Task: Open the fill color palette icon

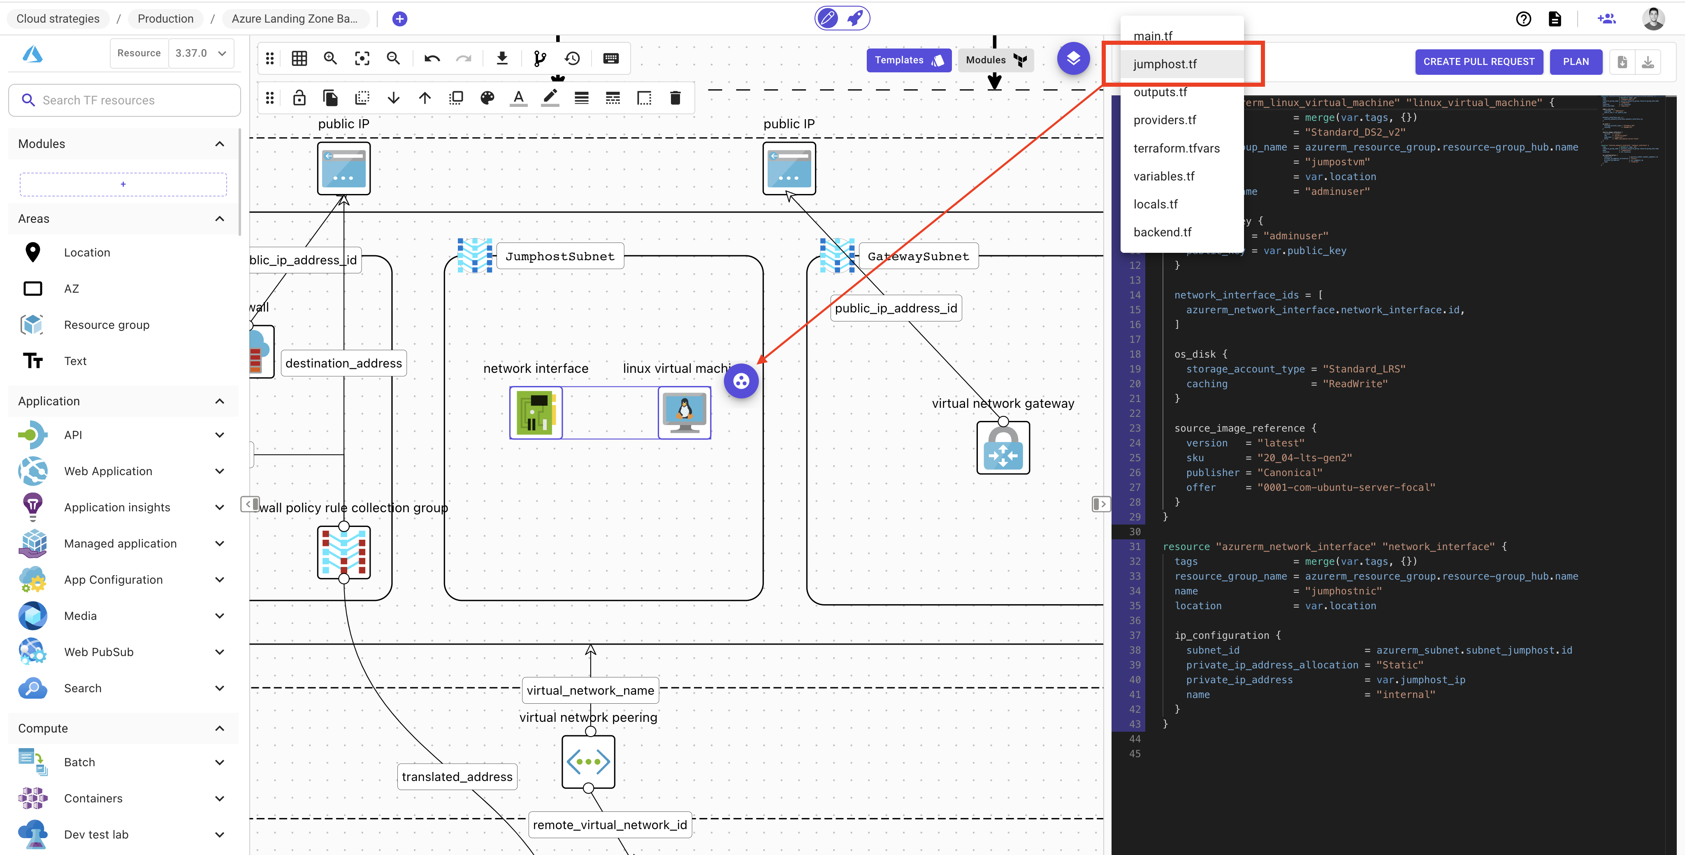Action: [x=487, y=98]
